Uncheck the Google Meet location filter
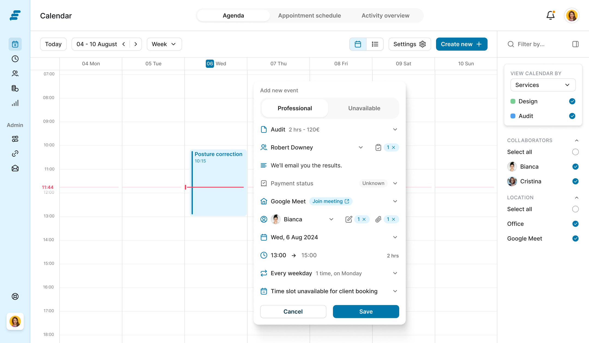Image resolution: width=589 pixels, height=343 pixels. 575,238
